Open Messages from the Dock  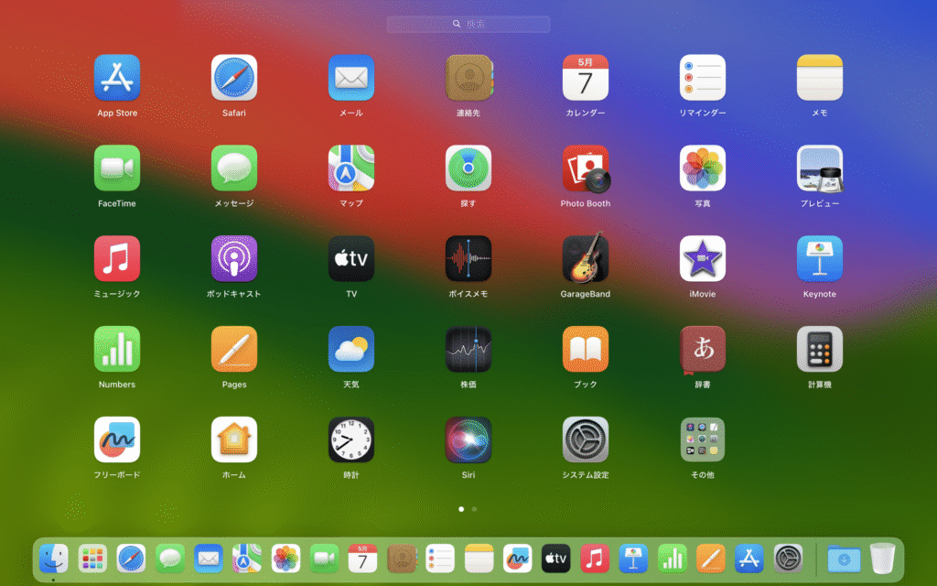click(x=169, y=559)
